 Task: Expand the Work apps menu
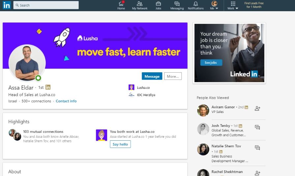233,6
